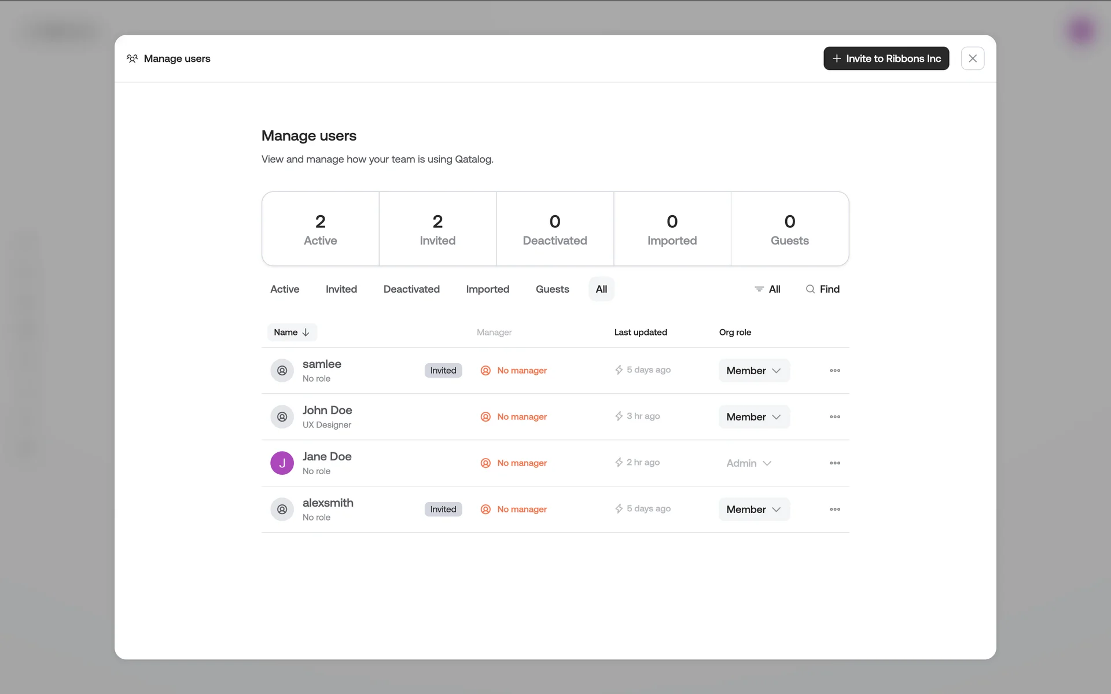Screen dimensions: 1111x694
Task: Click the 0 Imported summary card
Action: 672,229
